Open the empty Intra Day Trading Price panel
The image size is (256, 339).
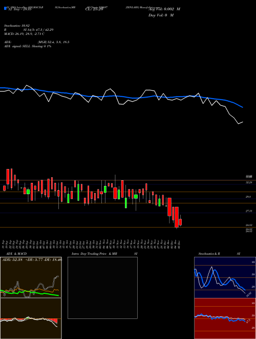pos(102,288)
